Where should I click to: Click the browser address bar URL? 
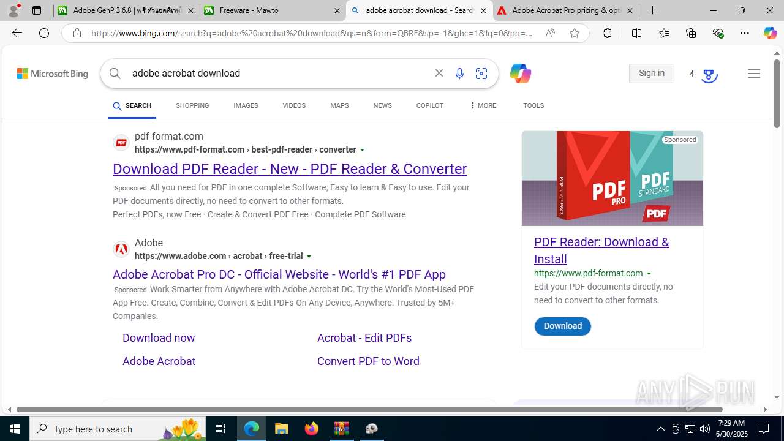[x=312, y=33]
